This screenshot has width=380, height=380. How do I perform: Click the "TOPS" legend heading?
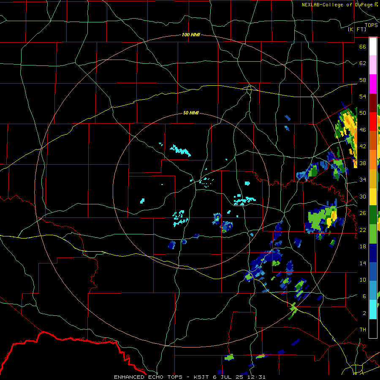click(x=371, y=25)
